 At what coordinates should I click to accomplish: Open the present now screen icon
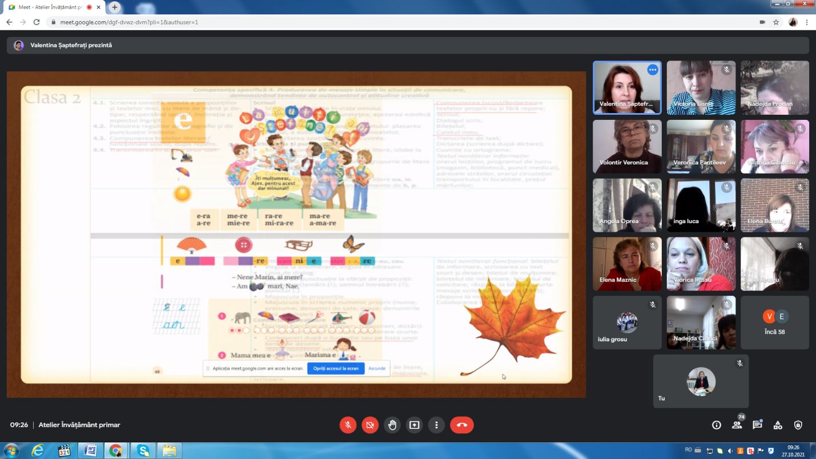click(414, 425)
